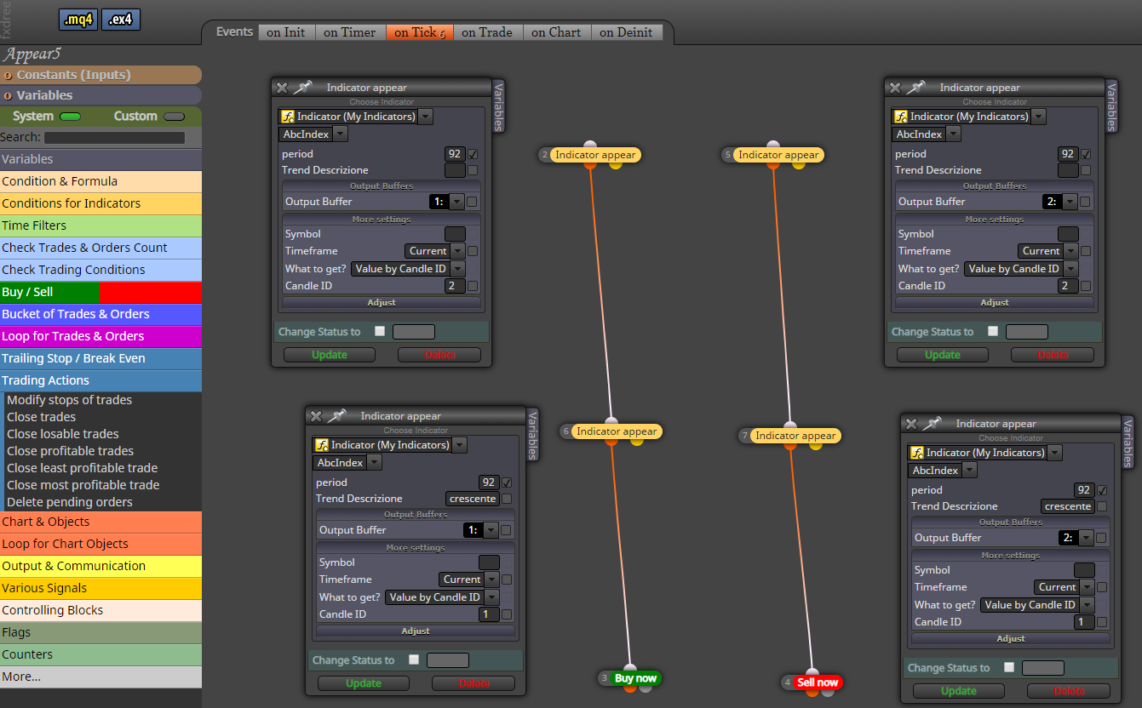Export project as .ex4 file
1142x708 pixels.
click(121, 20)
